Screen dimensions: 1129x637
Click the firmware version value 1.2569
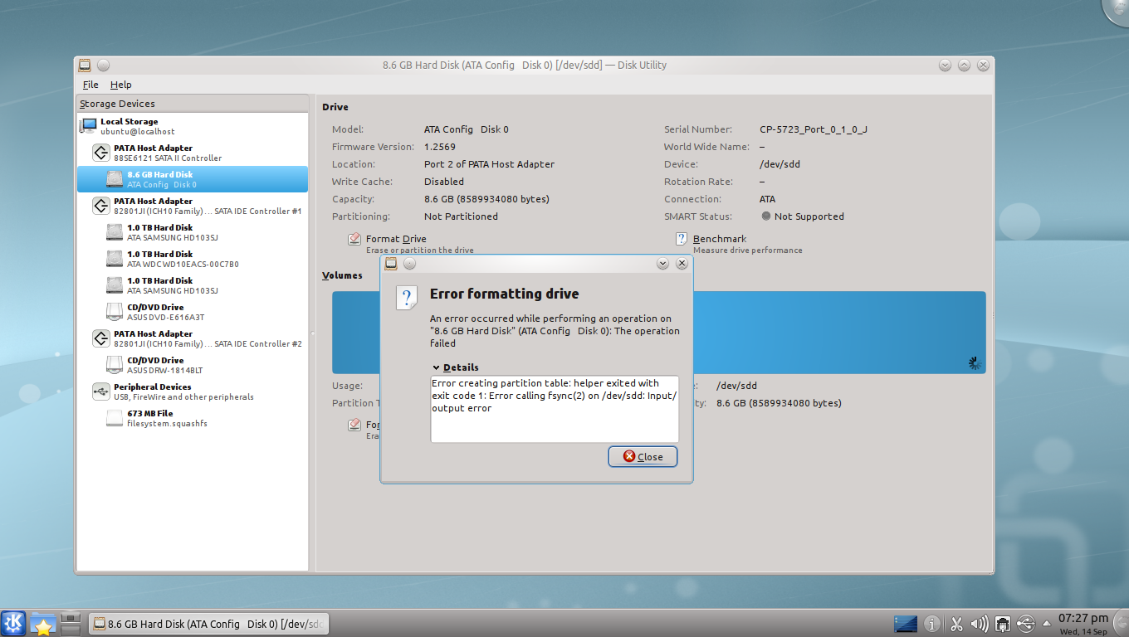[x=440, y=147]
